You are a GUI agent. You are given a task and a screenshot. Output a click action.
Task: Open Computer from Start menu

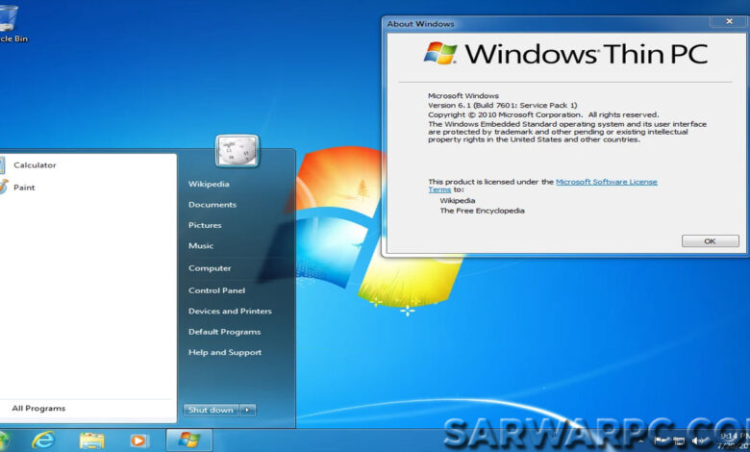[210, 268]
